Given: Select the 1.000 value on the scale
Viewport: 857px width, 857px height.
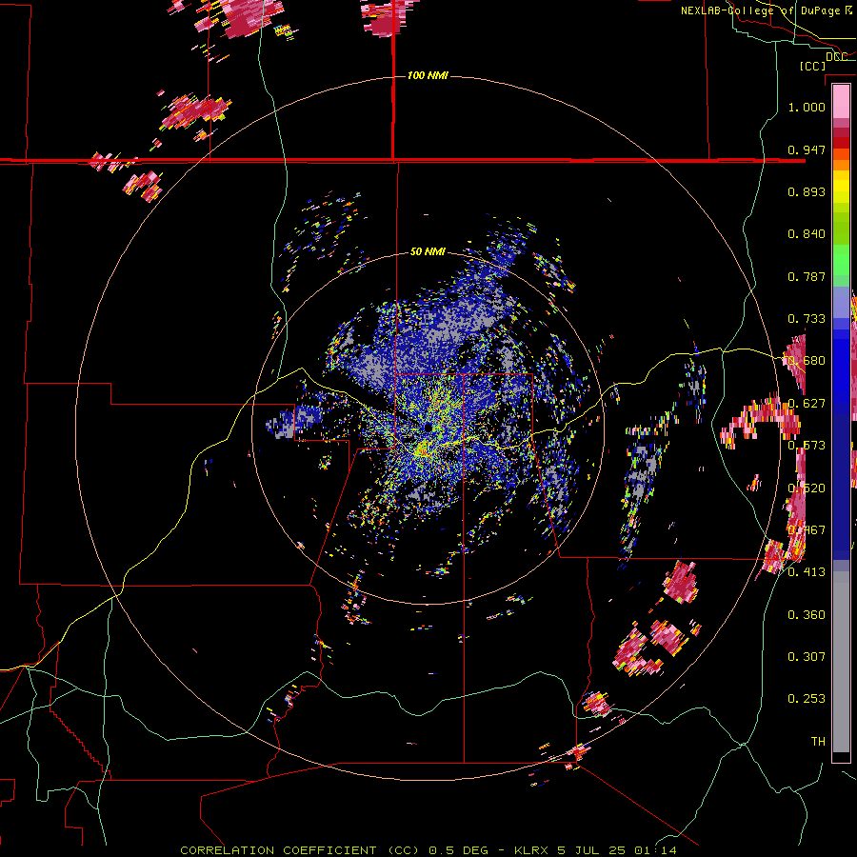Looking at the screenshot, I should pyautogui.click(x=807, y=107).
